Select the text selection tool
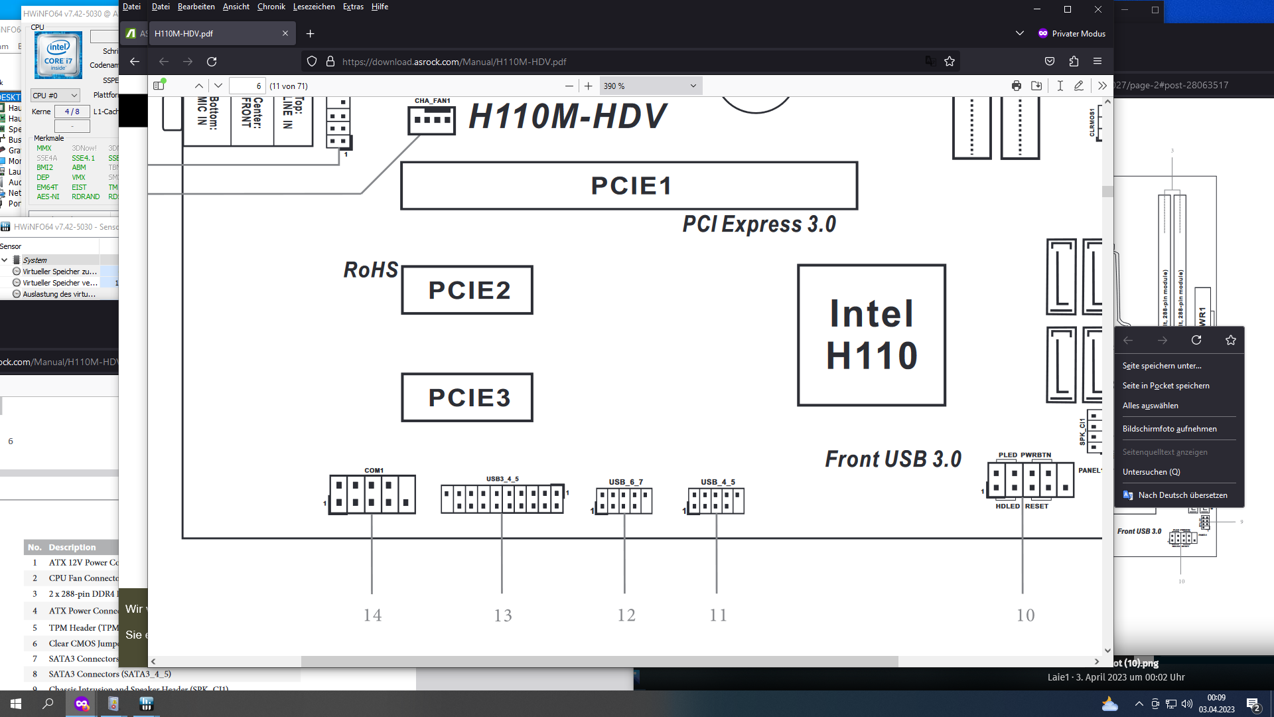Viewport: 1274px width, 717px height. tap(1060, 85)
